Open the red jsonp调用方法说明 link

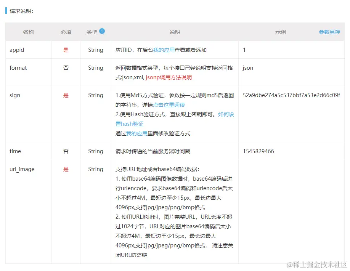coord(169,77)
